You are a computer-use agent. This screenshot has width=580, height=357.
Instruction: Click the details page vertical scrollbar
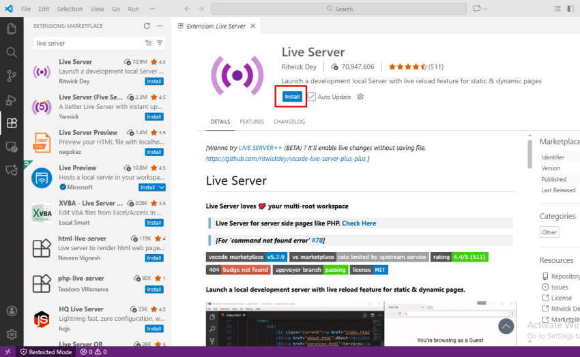coord(530,155)
